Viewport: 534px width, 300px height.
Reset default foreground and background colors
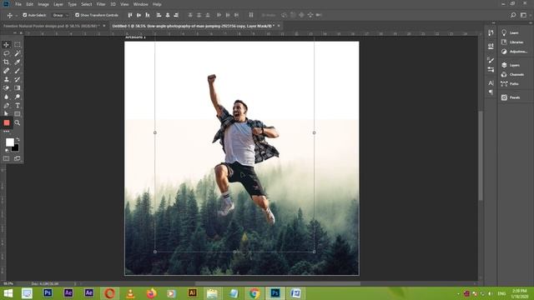click(7, 150)
